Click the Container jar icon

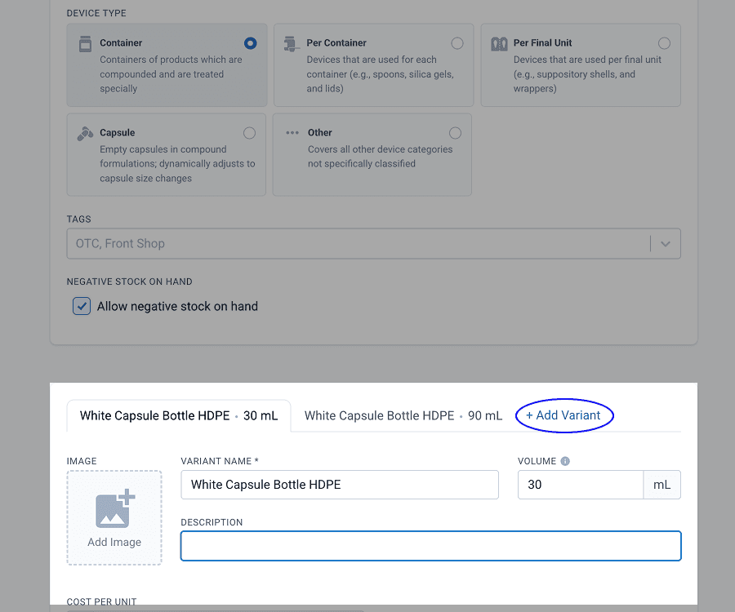[x=85, y=43]
